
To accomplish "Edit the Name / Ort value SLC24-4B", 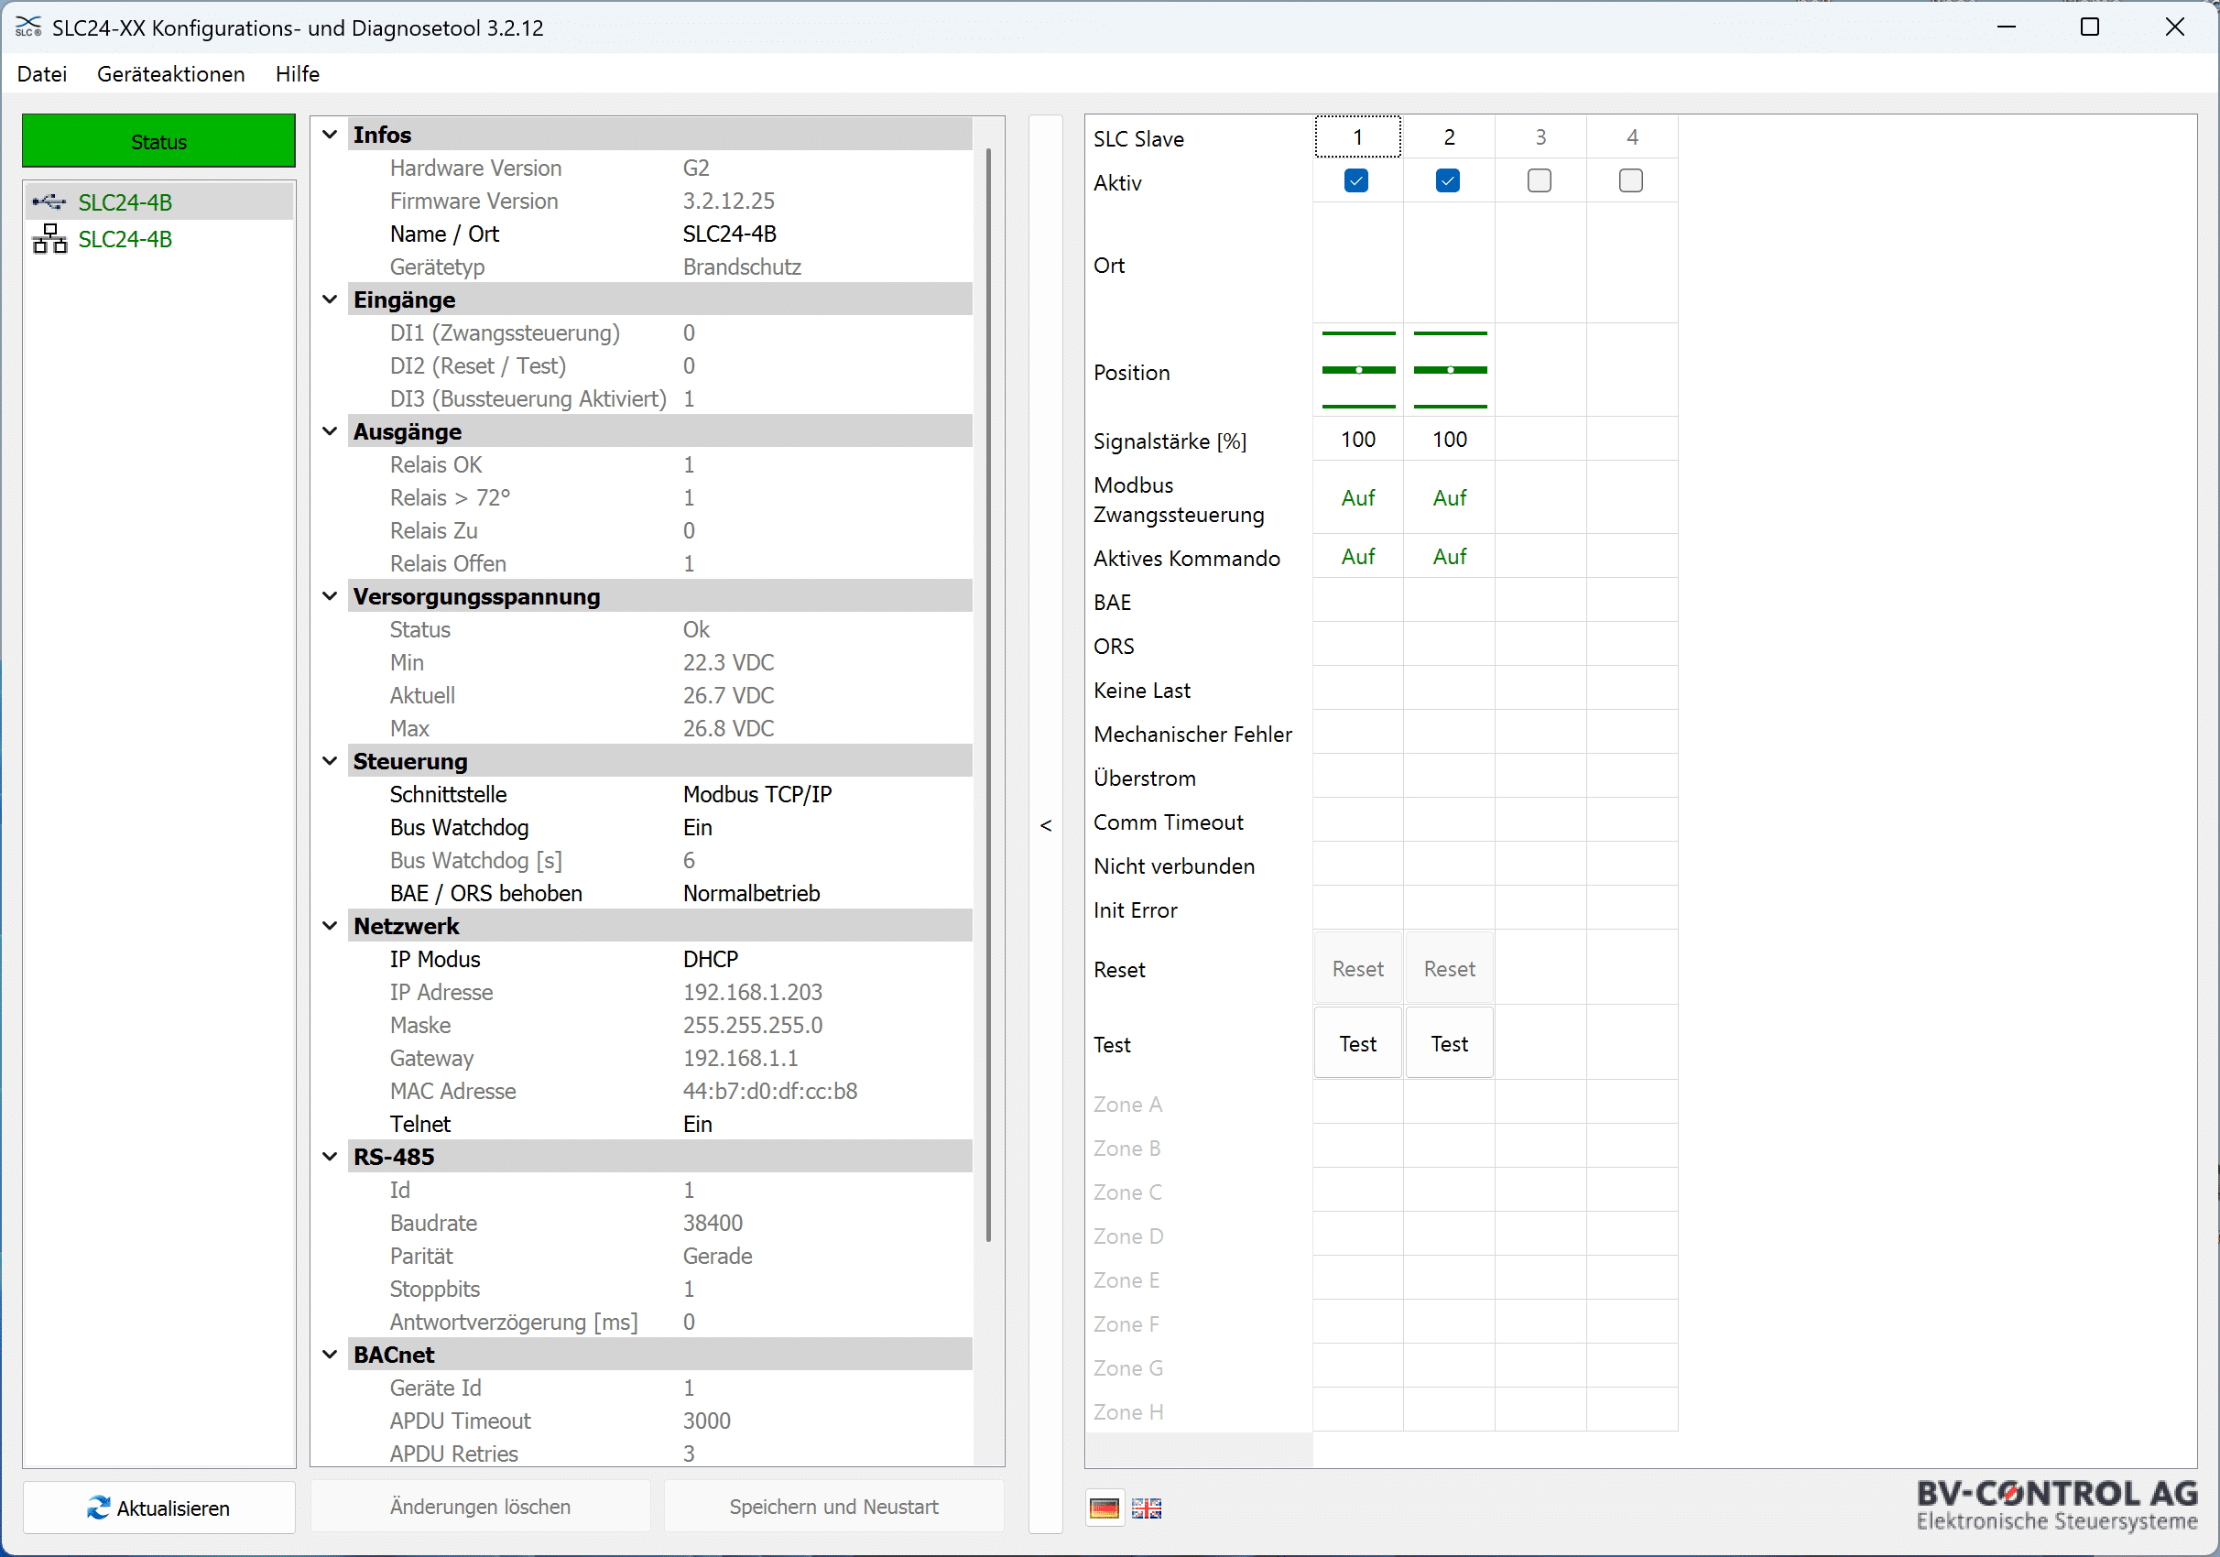I will 729,234.
